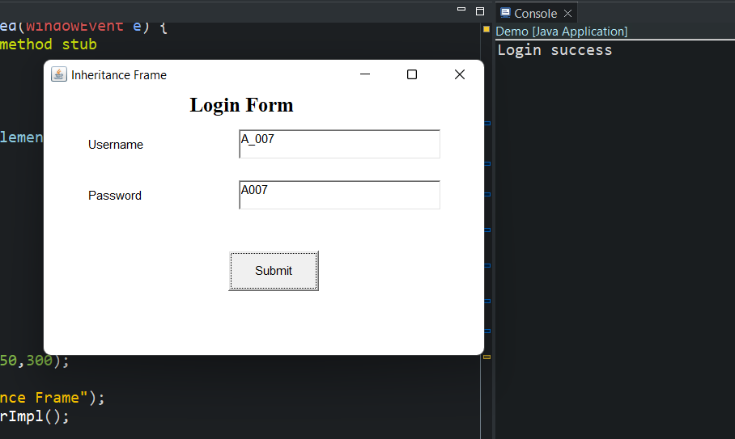Screen dimensions: 735x439
Task: Click 'Login success' console output text
Action: [x=554, y=49]
